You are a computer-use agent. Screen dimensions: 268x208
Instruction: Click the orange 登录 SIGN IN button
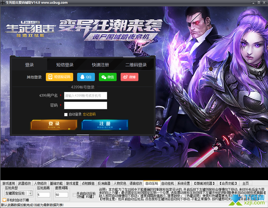click(54, 125)
